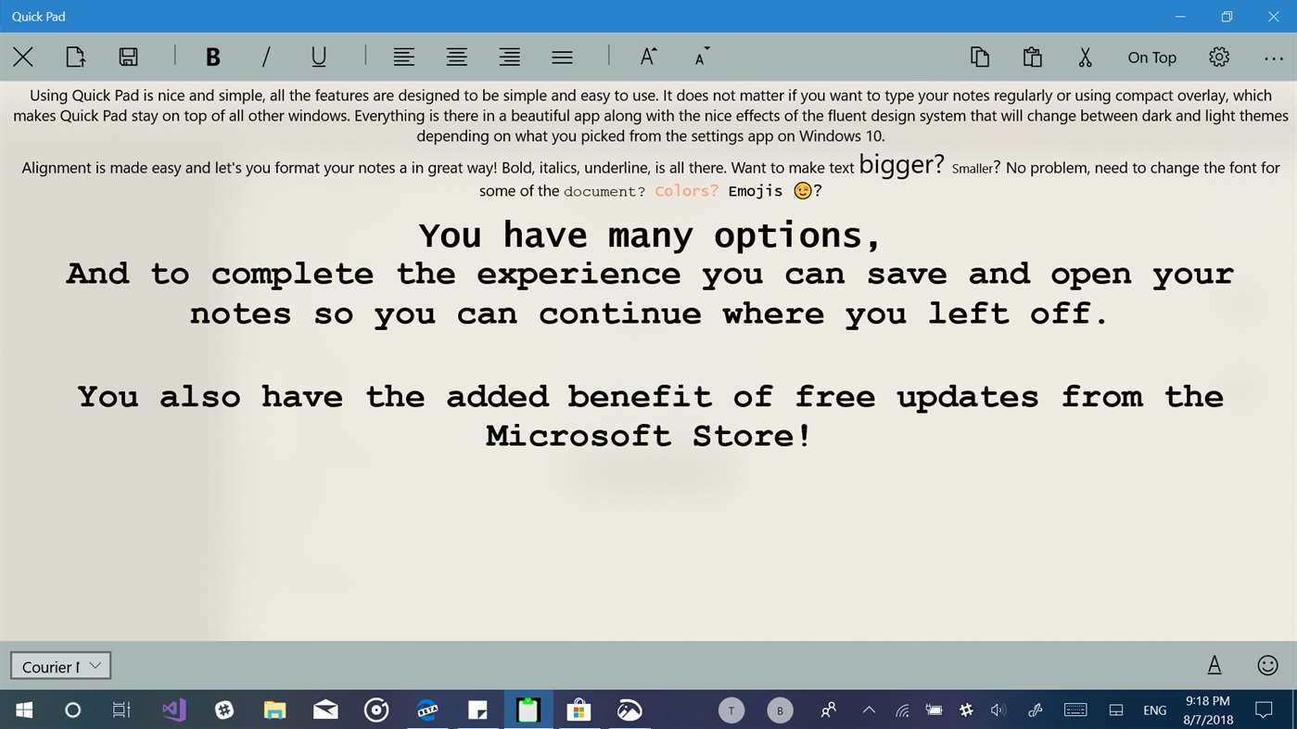Click the orange word 'Colors?'
Screen dimensions: 1297x729
coord(686,191)
